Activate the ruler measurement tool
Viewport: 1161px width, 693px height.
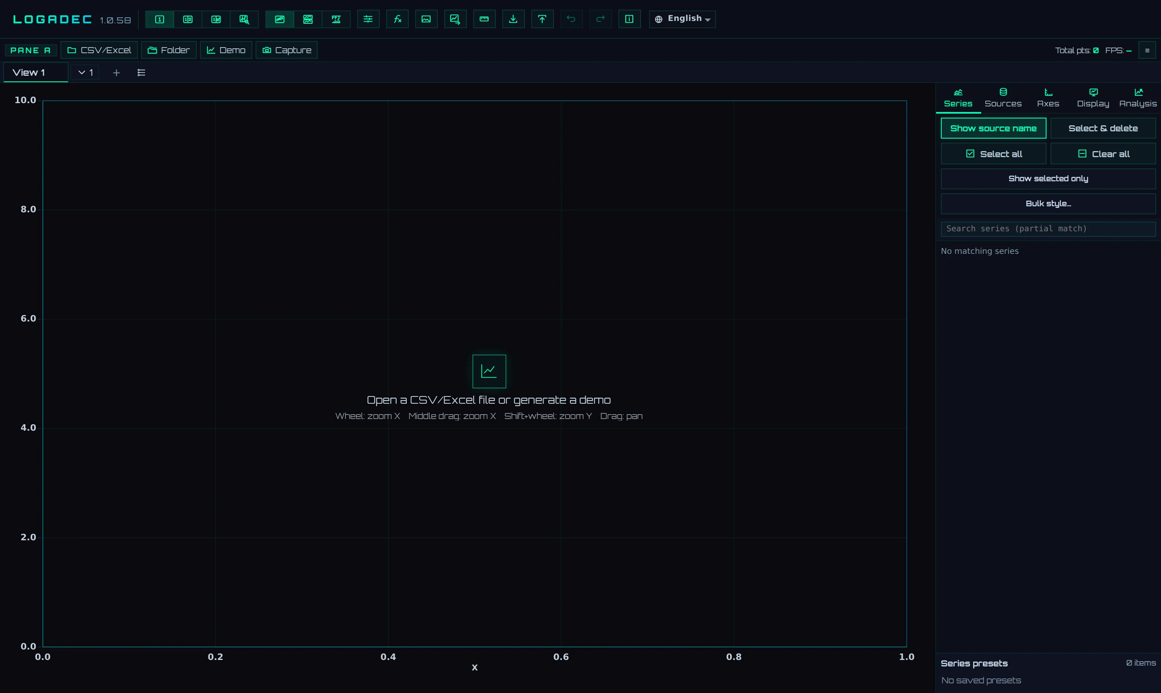(x=484, y=19)
